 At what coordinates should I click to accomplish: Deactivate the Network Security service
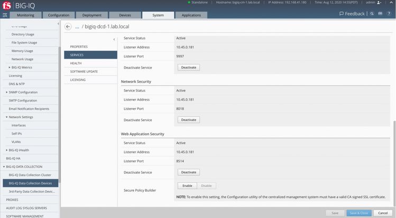(189, 120)
